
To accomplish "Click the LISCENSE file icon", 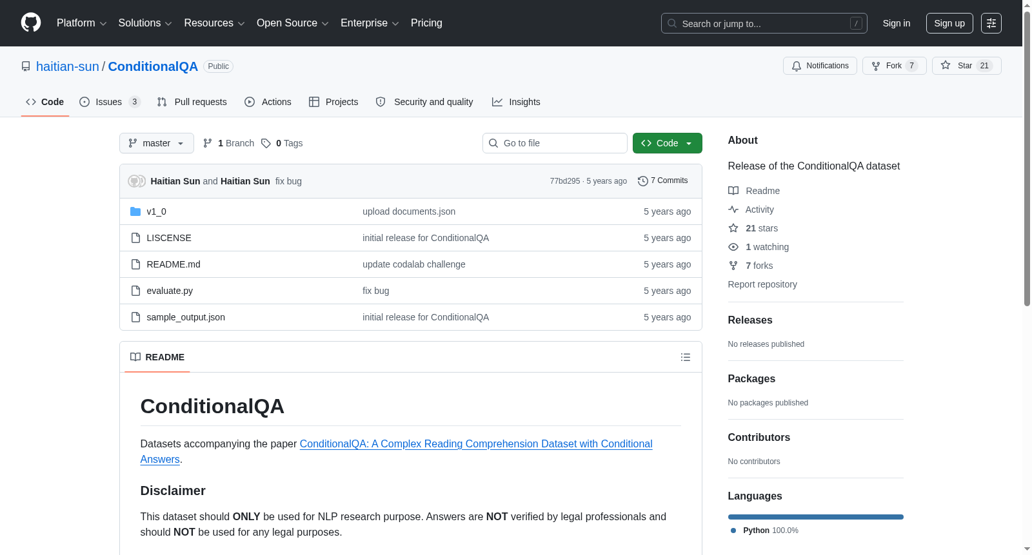I will coord(135,238).
